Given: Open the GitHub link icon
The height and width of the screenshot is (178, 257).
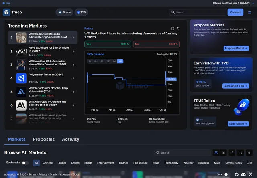Looking at the screenshot, I should pos(237,174).
